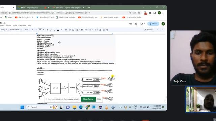The height and width of the screenshot is (121, 216).
Task: Decrease indent of the paragraph
Action: pyautogui.click(x=100, y=30)
